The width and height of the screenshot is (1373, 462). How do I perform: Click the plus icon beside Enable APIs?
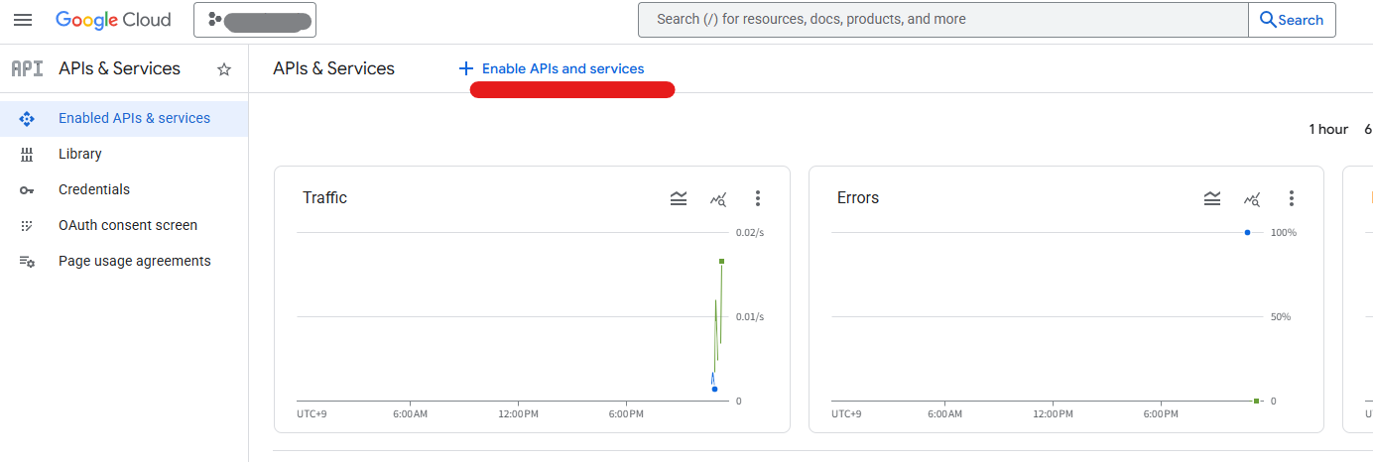coord(466,68)
